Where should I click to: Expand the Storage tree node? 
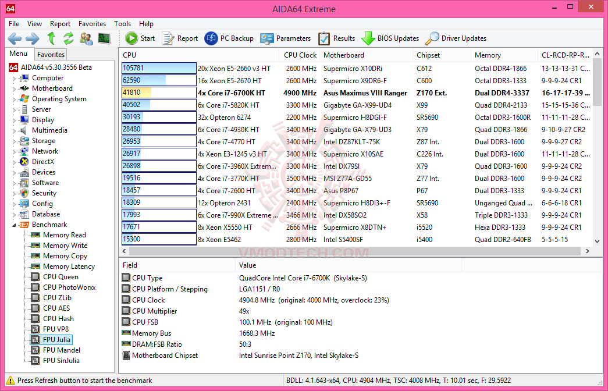point(15,141)
